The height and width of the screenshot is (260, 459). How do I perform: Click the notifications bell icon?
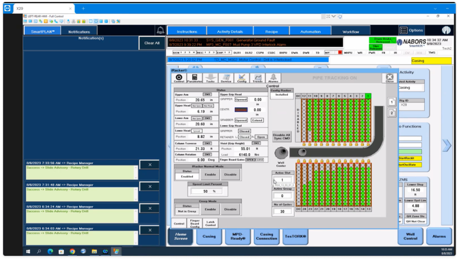pos(160,31)
